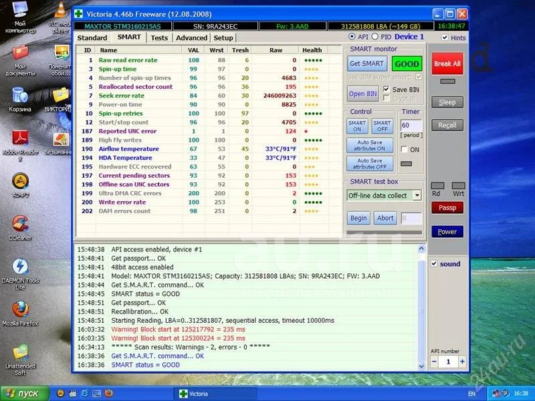Open the EN language indicator in tray
This screenshot has height=401, width=535.
[x=471, y=394]
